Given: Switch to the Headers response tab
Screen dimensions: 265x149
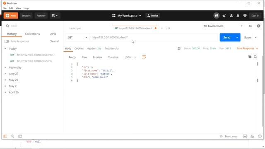Looking at the screenshot, I should [x=94, y=48].
